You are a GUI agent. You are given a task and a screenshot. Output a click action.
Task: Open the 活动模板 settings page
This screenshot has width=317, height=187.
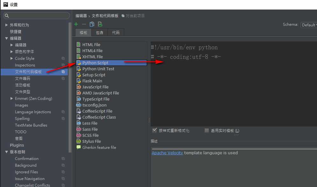pos(23,85)
